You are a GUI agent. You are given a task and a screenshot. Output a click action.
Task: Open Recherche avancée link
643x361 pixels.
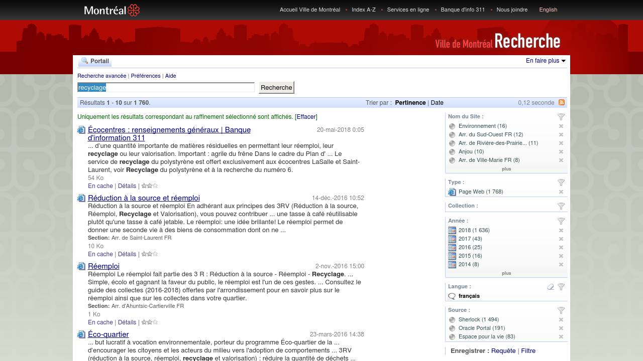coord(102,76)
